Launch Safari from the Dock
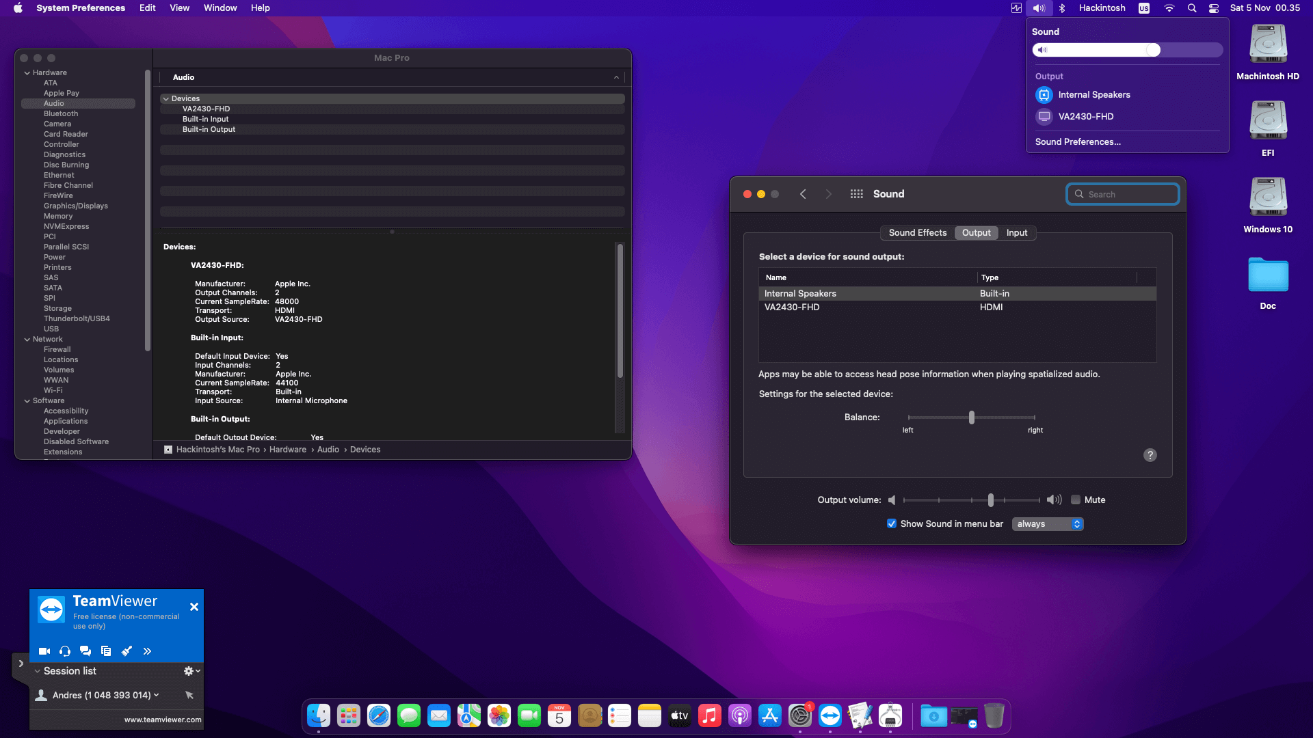Viewport: 1313px width, 738px height. 379,715
